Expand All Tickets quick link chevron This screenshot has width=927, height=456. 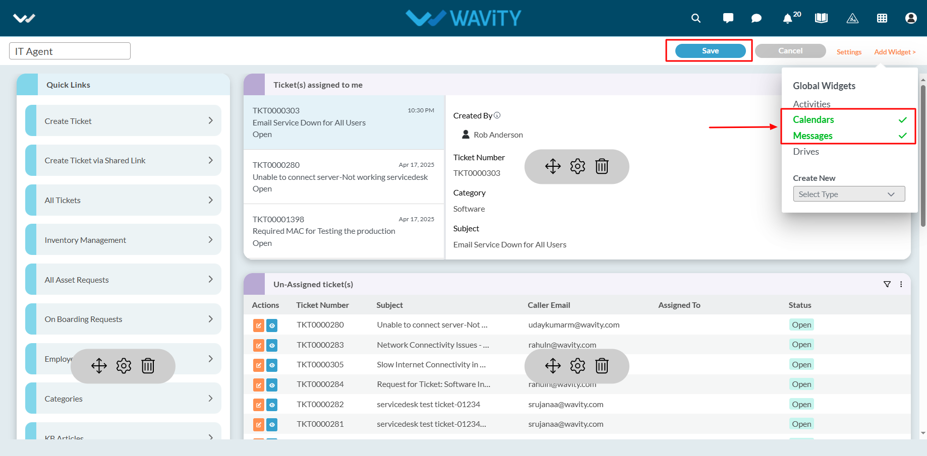(211, 200)
